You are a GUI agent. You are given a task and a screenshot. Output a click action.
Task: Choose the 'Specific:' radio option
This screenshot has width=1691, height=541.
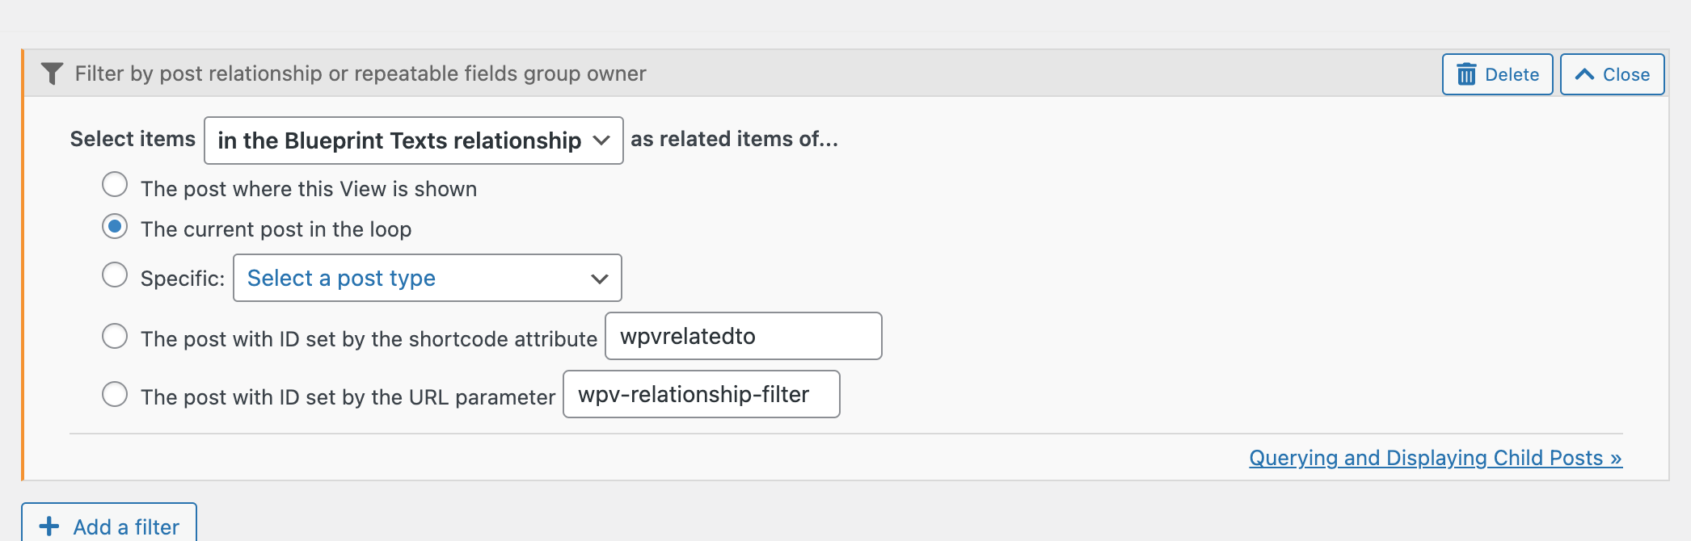115,275
